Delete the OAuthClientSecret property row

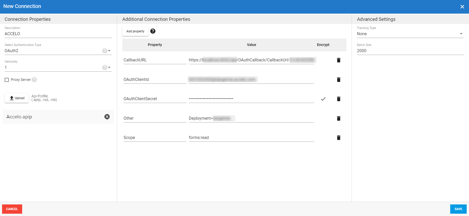point(338,99)
